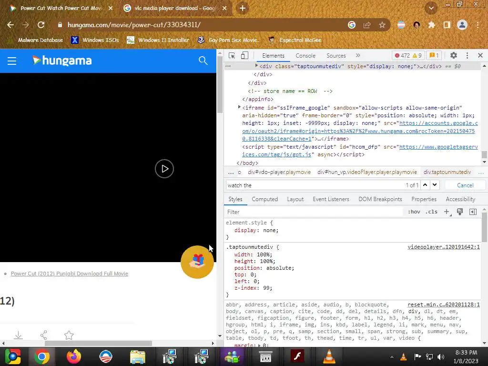488x366 pixels.
Task: Switch to the Layout tab
Action: click(x=295, y=199)
